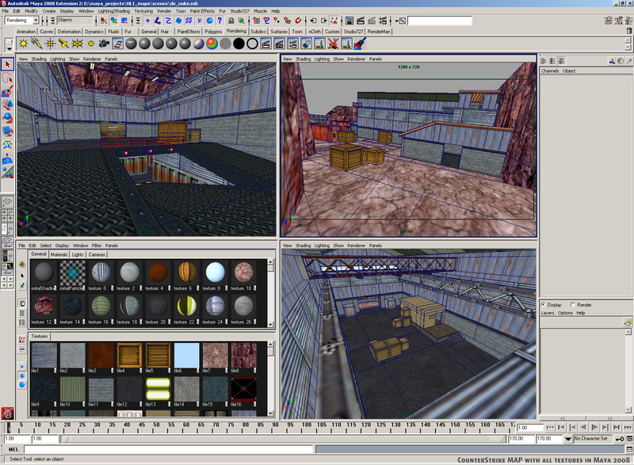
Task: Click the Hypershade create-bar toggle icon
Action: click(22, 265)
